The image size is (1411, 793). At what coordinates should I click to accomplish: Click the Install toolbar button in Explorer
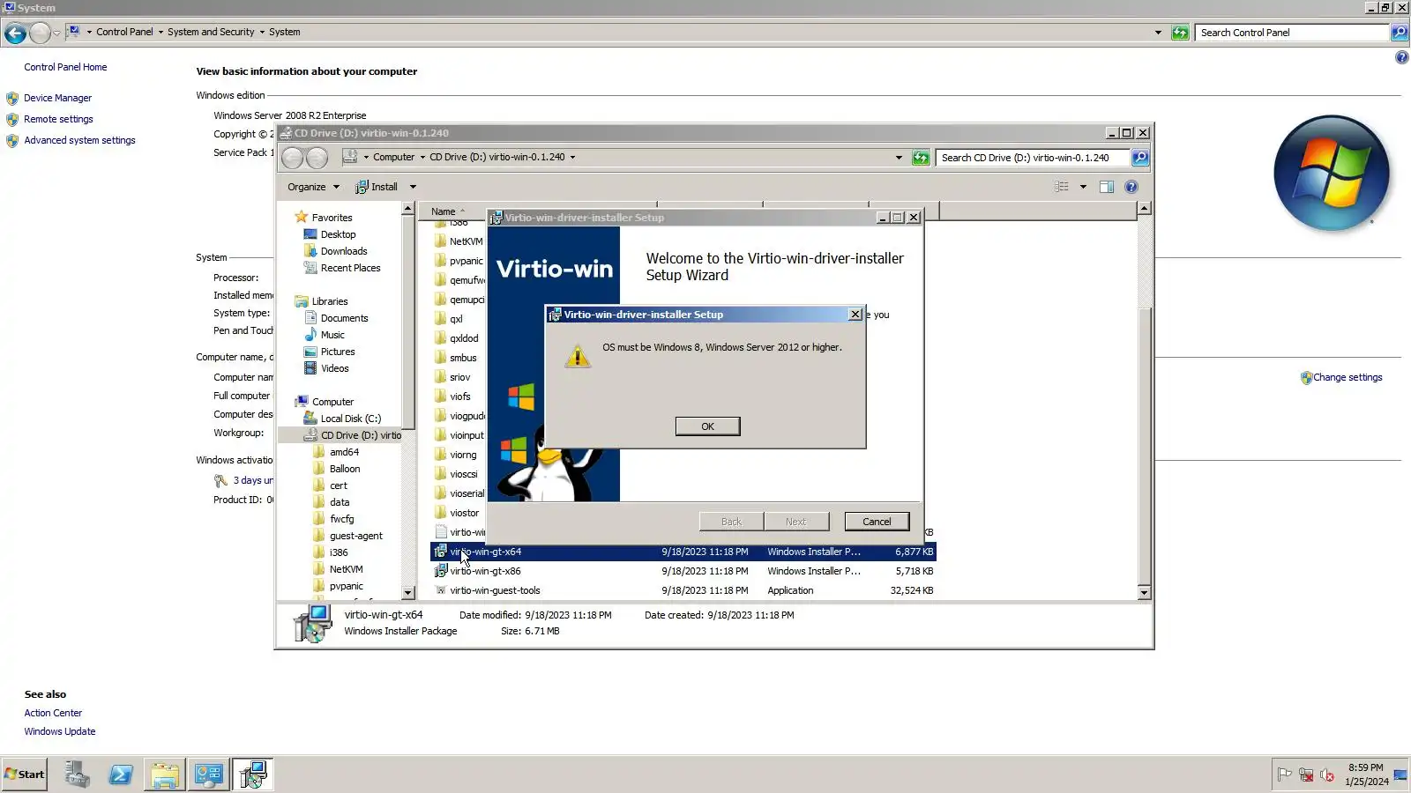click(x=377, y=187)
